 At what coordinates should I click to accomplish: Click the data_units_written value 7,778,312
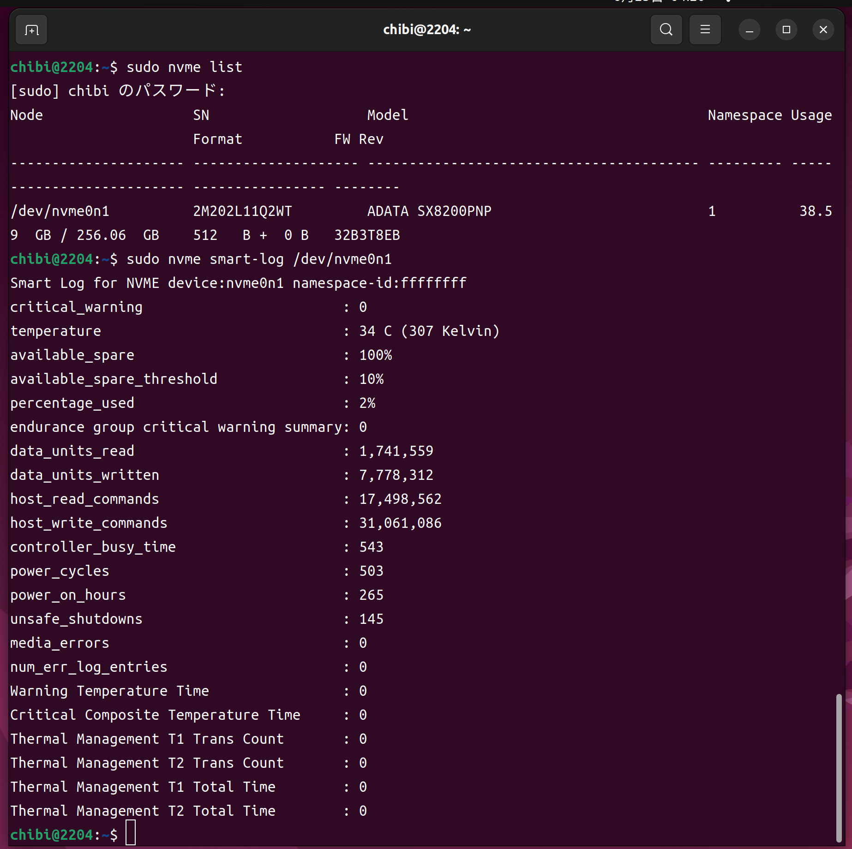pos(396,475)
